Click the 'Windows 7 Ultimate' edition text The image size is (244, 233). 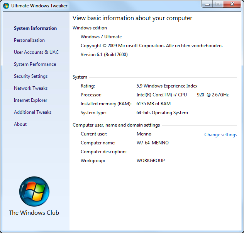(x=101, y=37)
